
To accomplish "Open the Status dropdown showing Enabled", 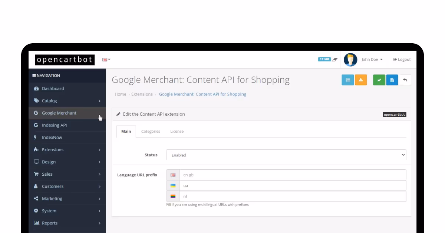I will tap(286, 155).
